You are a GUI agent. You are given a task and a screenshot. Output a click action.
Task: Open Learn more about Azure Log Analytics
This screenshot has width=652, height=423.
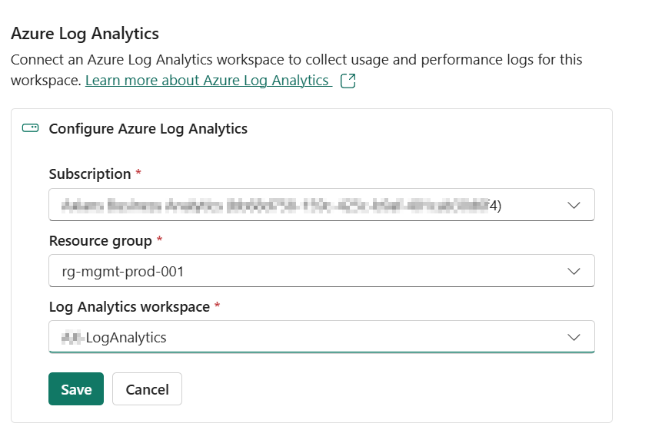pos(208,81)
